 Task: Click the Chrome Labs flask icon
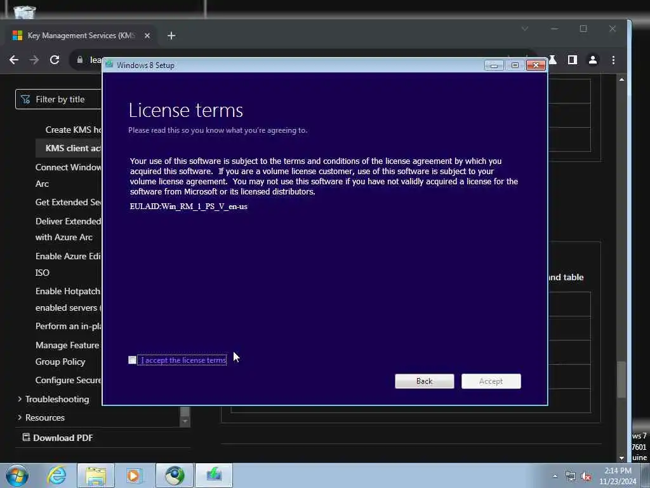[553, 60]
